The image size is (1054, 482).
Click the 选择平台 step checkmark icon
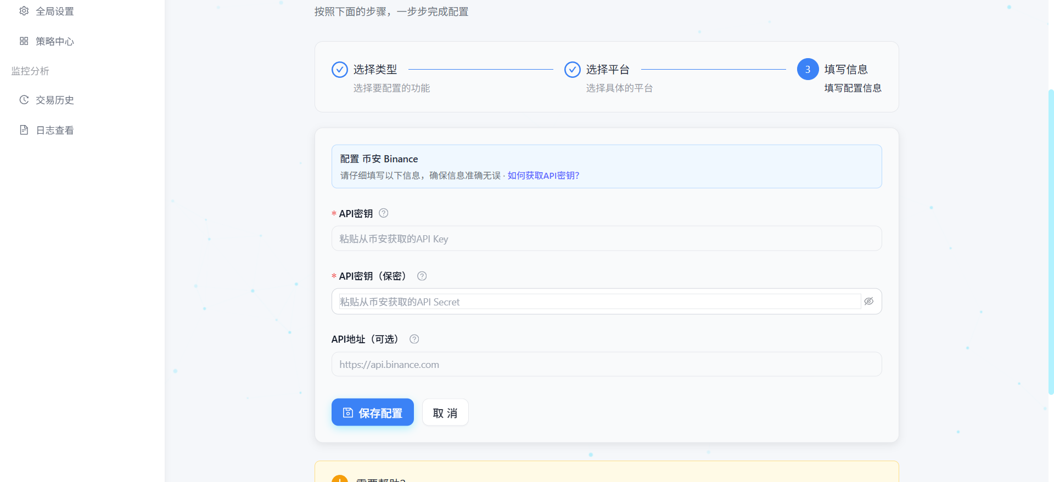[573, 70]
